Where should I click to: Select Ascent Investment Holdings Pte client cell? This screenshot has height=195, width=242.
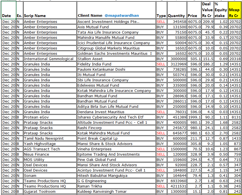pyautogui.click(x=116, y=22)
